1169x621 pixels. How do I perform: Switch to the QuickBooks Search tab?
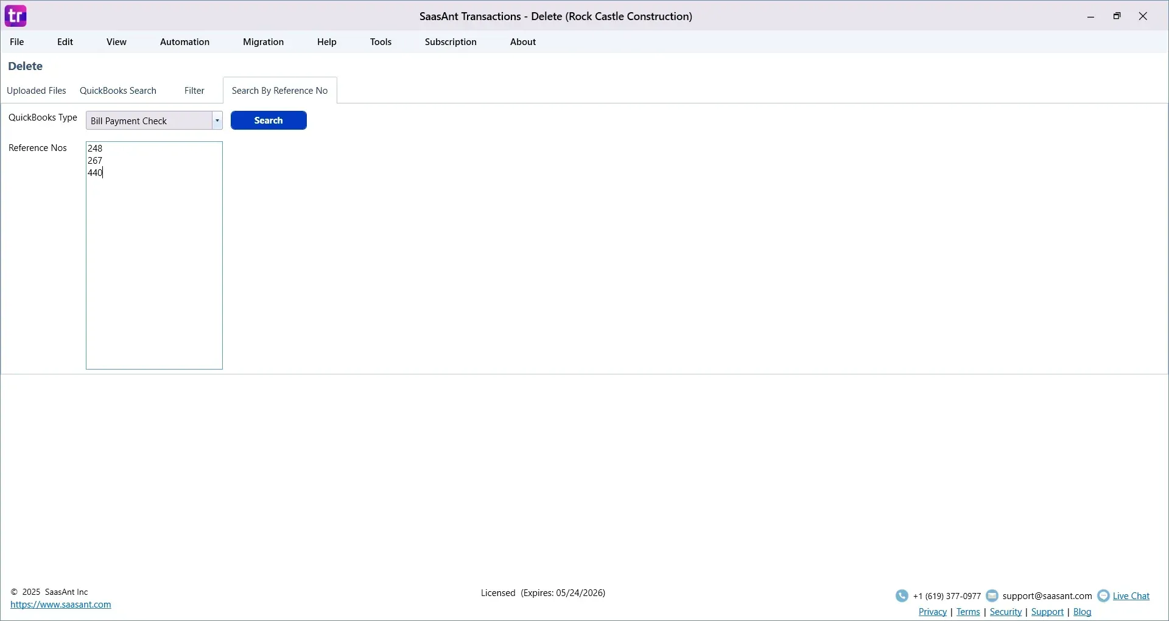point(118,91)
